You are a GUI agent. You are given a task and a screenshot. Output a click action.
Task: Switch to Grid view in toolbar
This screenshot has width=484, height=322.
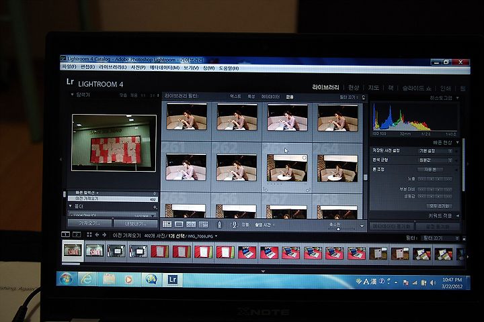pos(167,224)
